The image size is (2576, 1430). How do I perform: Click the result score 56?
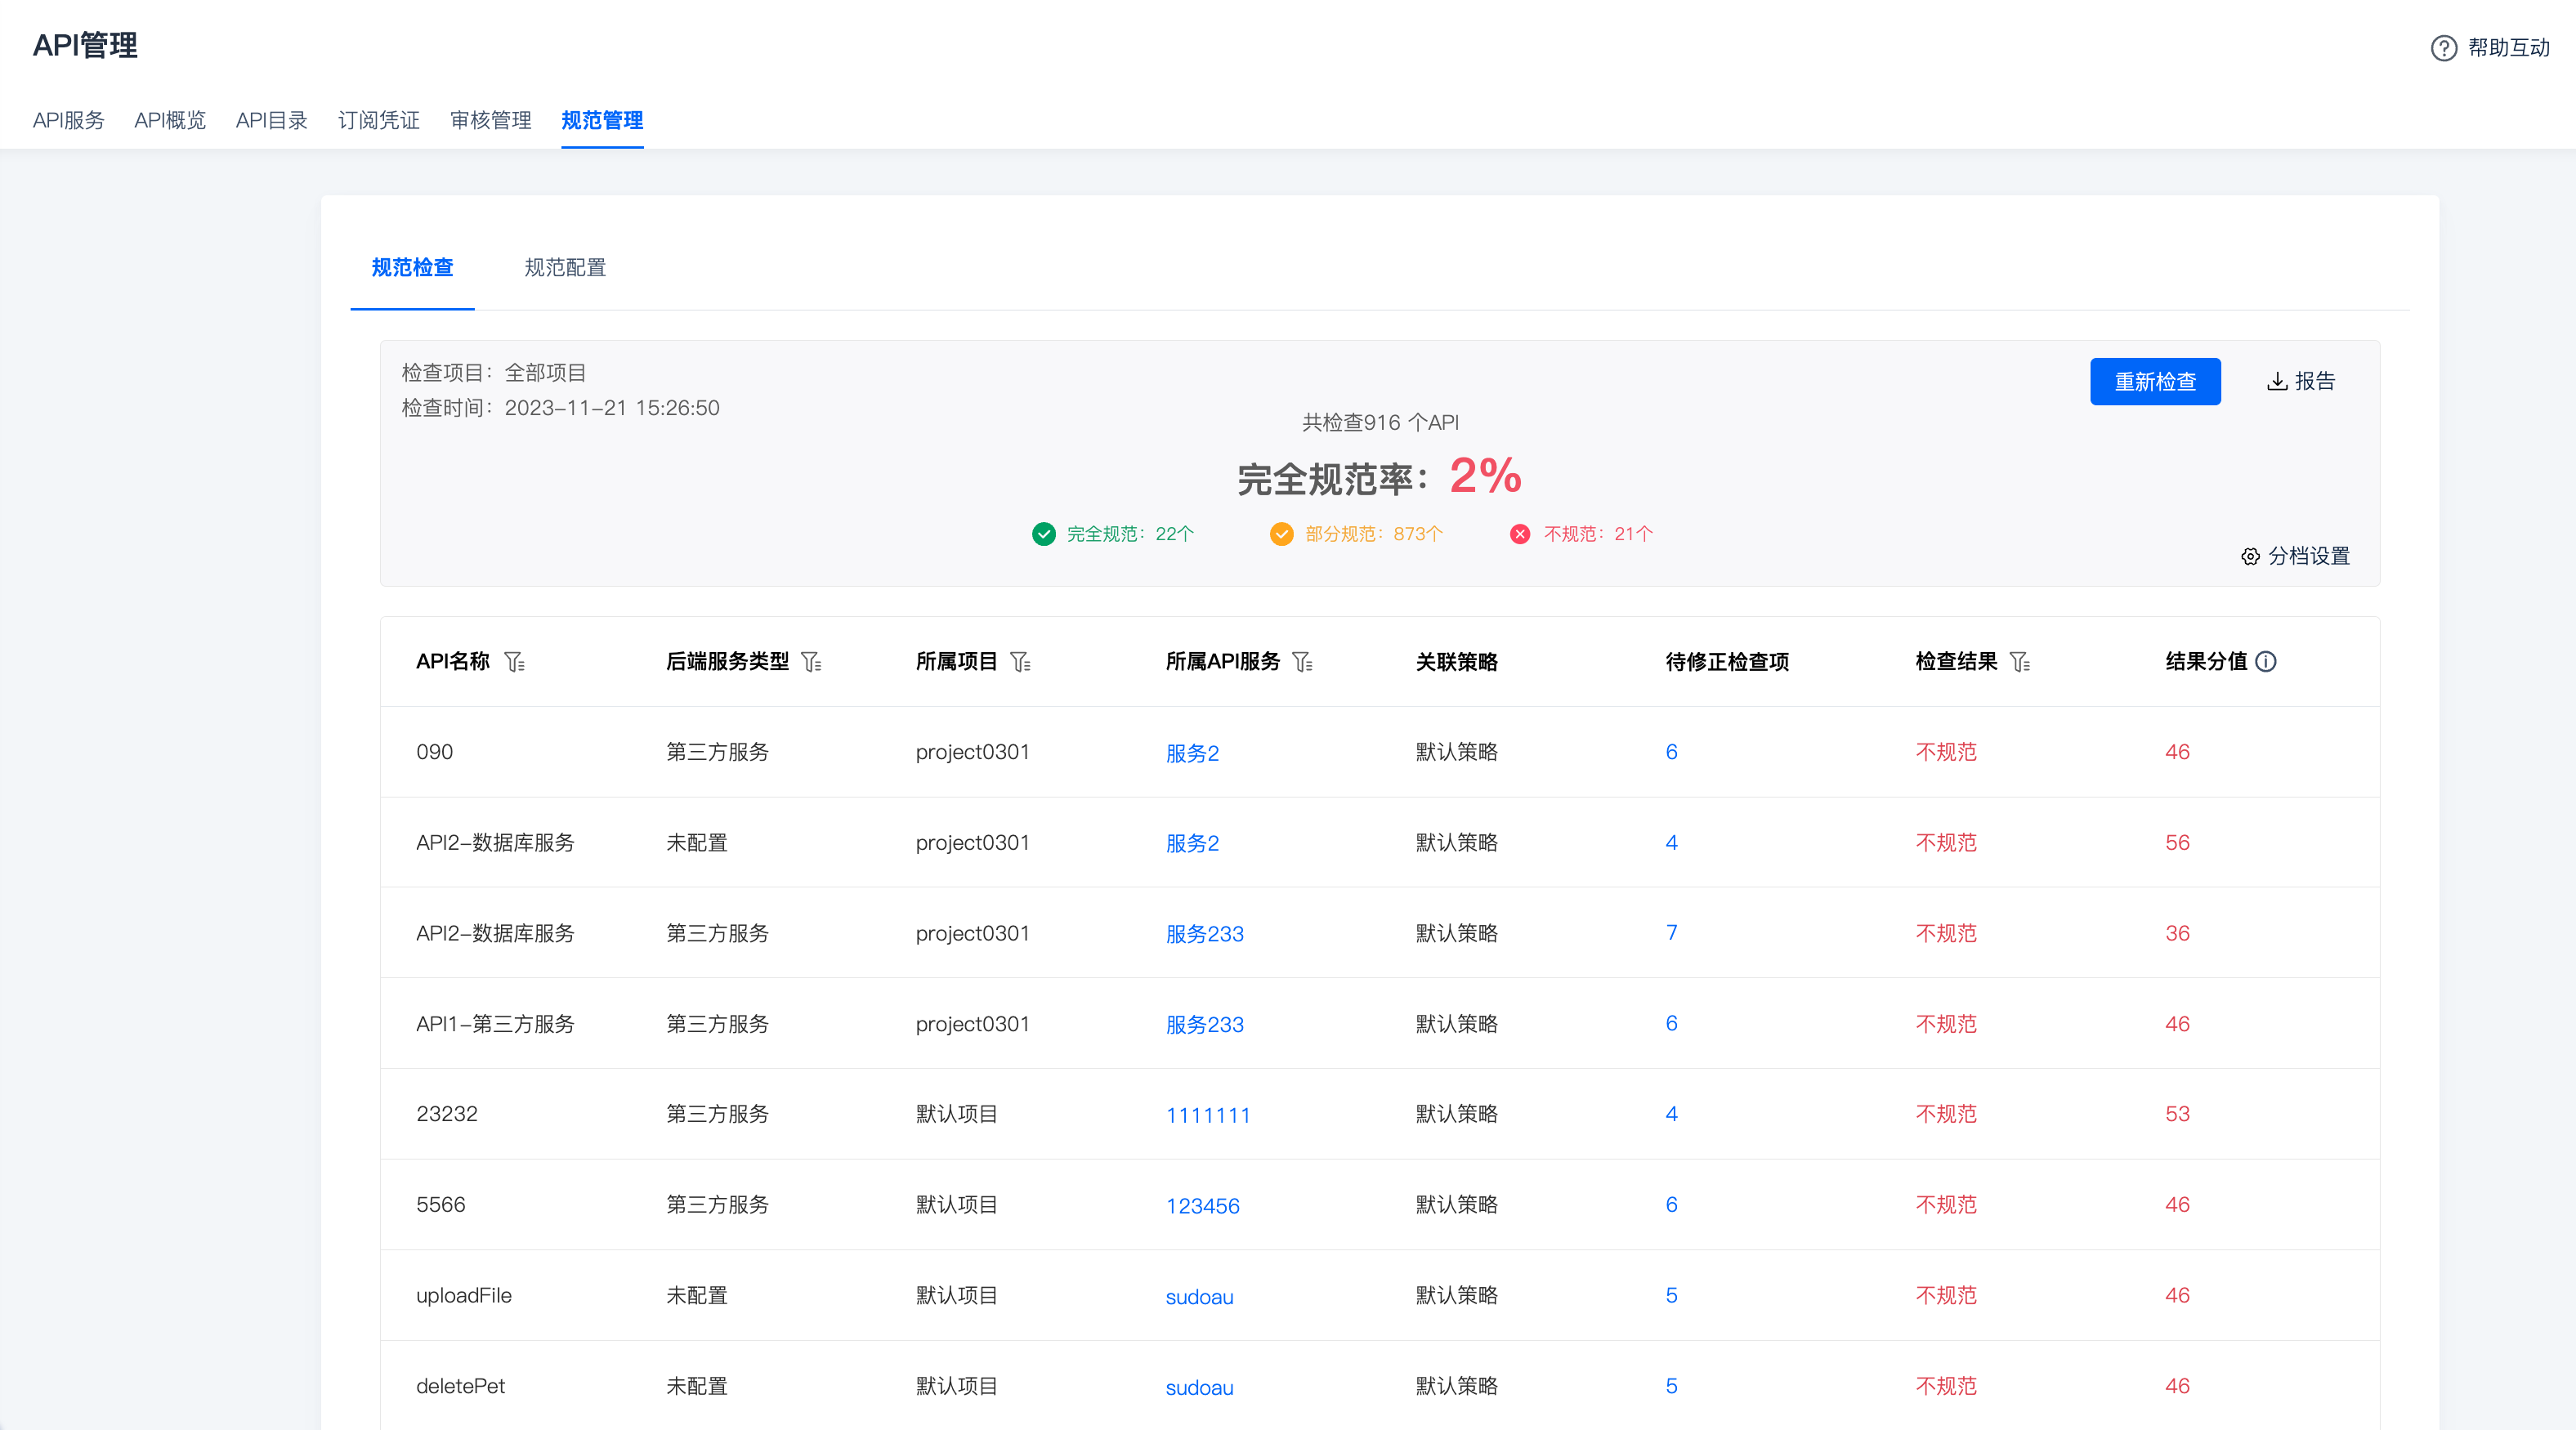coord(2178,843)
